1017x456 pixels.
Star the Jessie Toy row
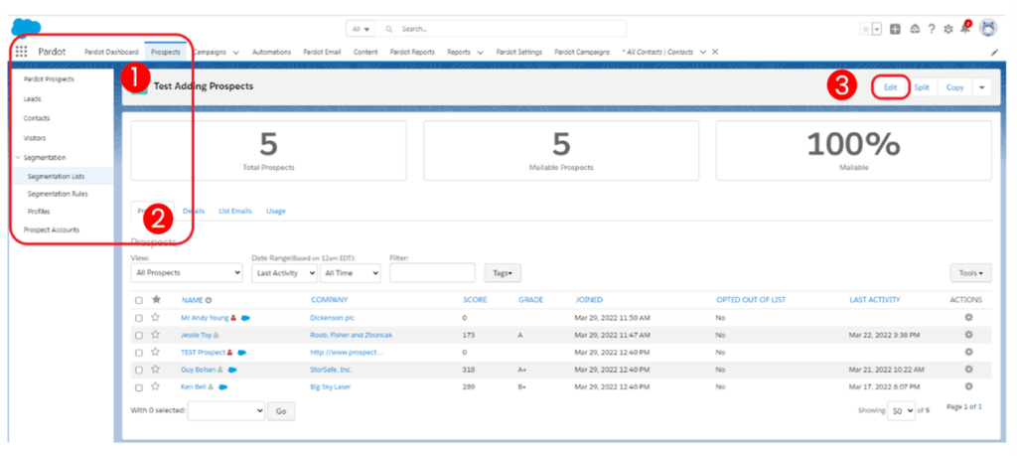tap(155, 335)
